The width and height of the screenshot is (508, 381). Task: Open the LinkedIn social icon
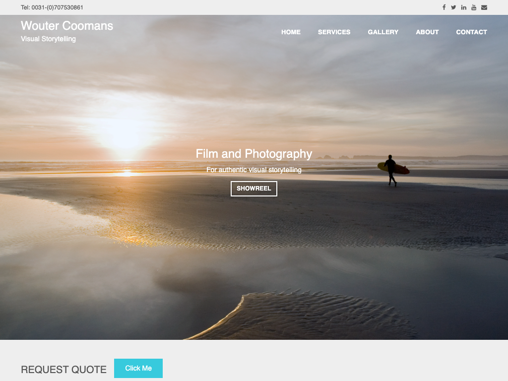(464, 7)
